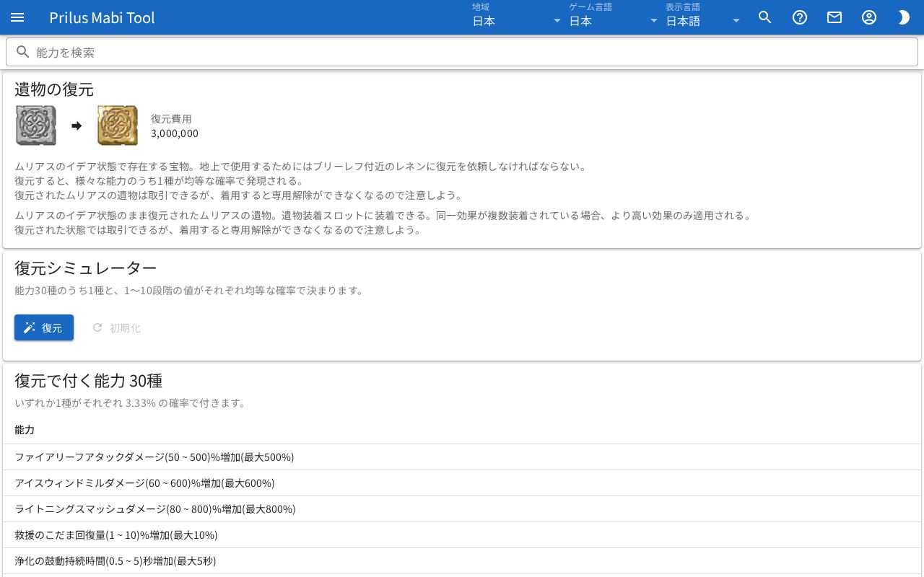Screen dimensions: 924x577
Task: Click the 復元 restore button
Action: click(44, 327)
